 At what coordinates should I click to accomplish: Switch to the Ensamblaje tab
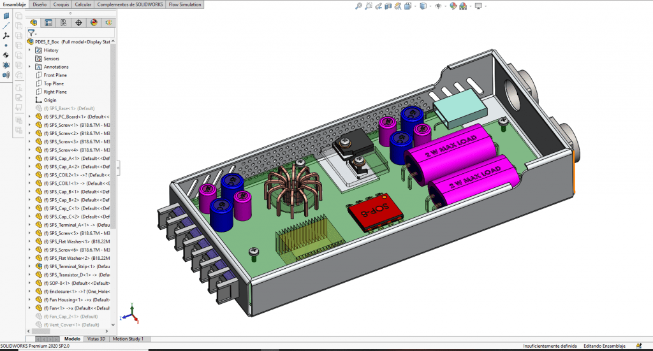click(x=15, y=4)
